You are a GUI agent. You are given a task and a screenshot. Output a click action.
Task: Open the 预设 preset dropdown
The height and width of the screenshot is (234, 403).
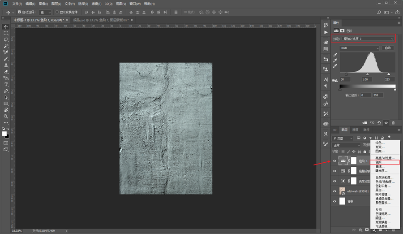[x=368, y=39]
